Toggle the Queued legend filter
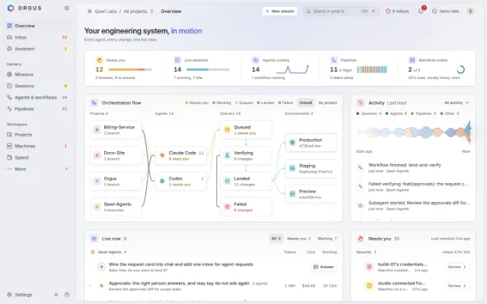The height and width of the screenshot is (304, 487). pos(244,103)
